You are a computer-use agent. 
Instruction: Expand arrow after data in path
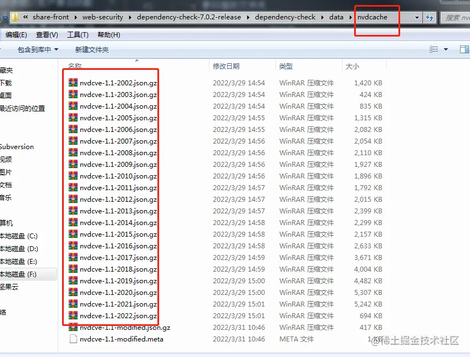[x=351, y=17]
